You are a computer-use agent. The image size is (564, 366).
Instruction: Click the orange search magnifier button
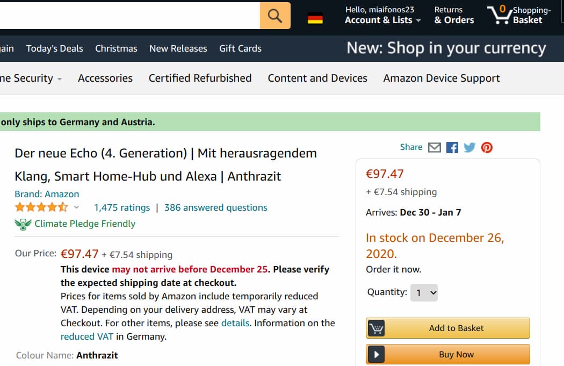pos(275,16)
